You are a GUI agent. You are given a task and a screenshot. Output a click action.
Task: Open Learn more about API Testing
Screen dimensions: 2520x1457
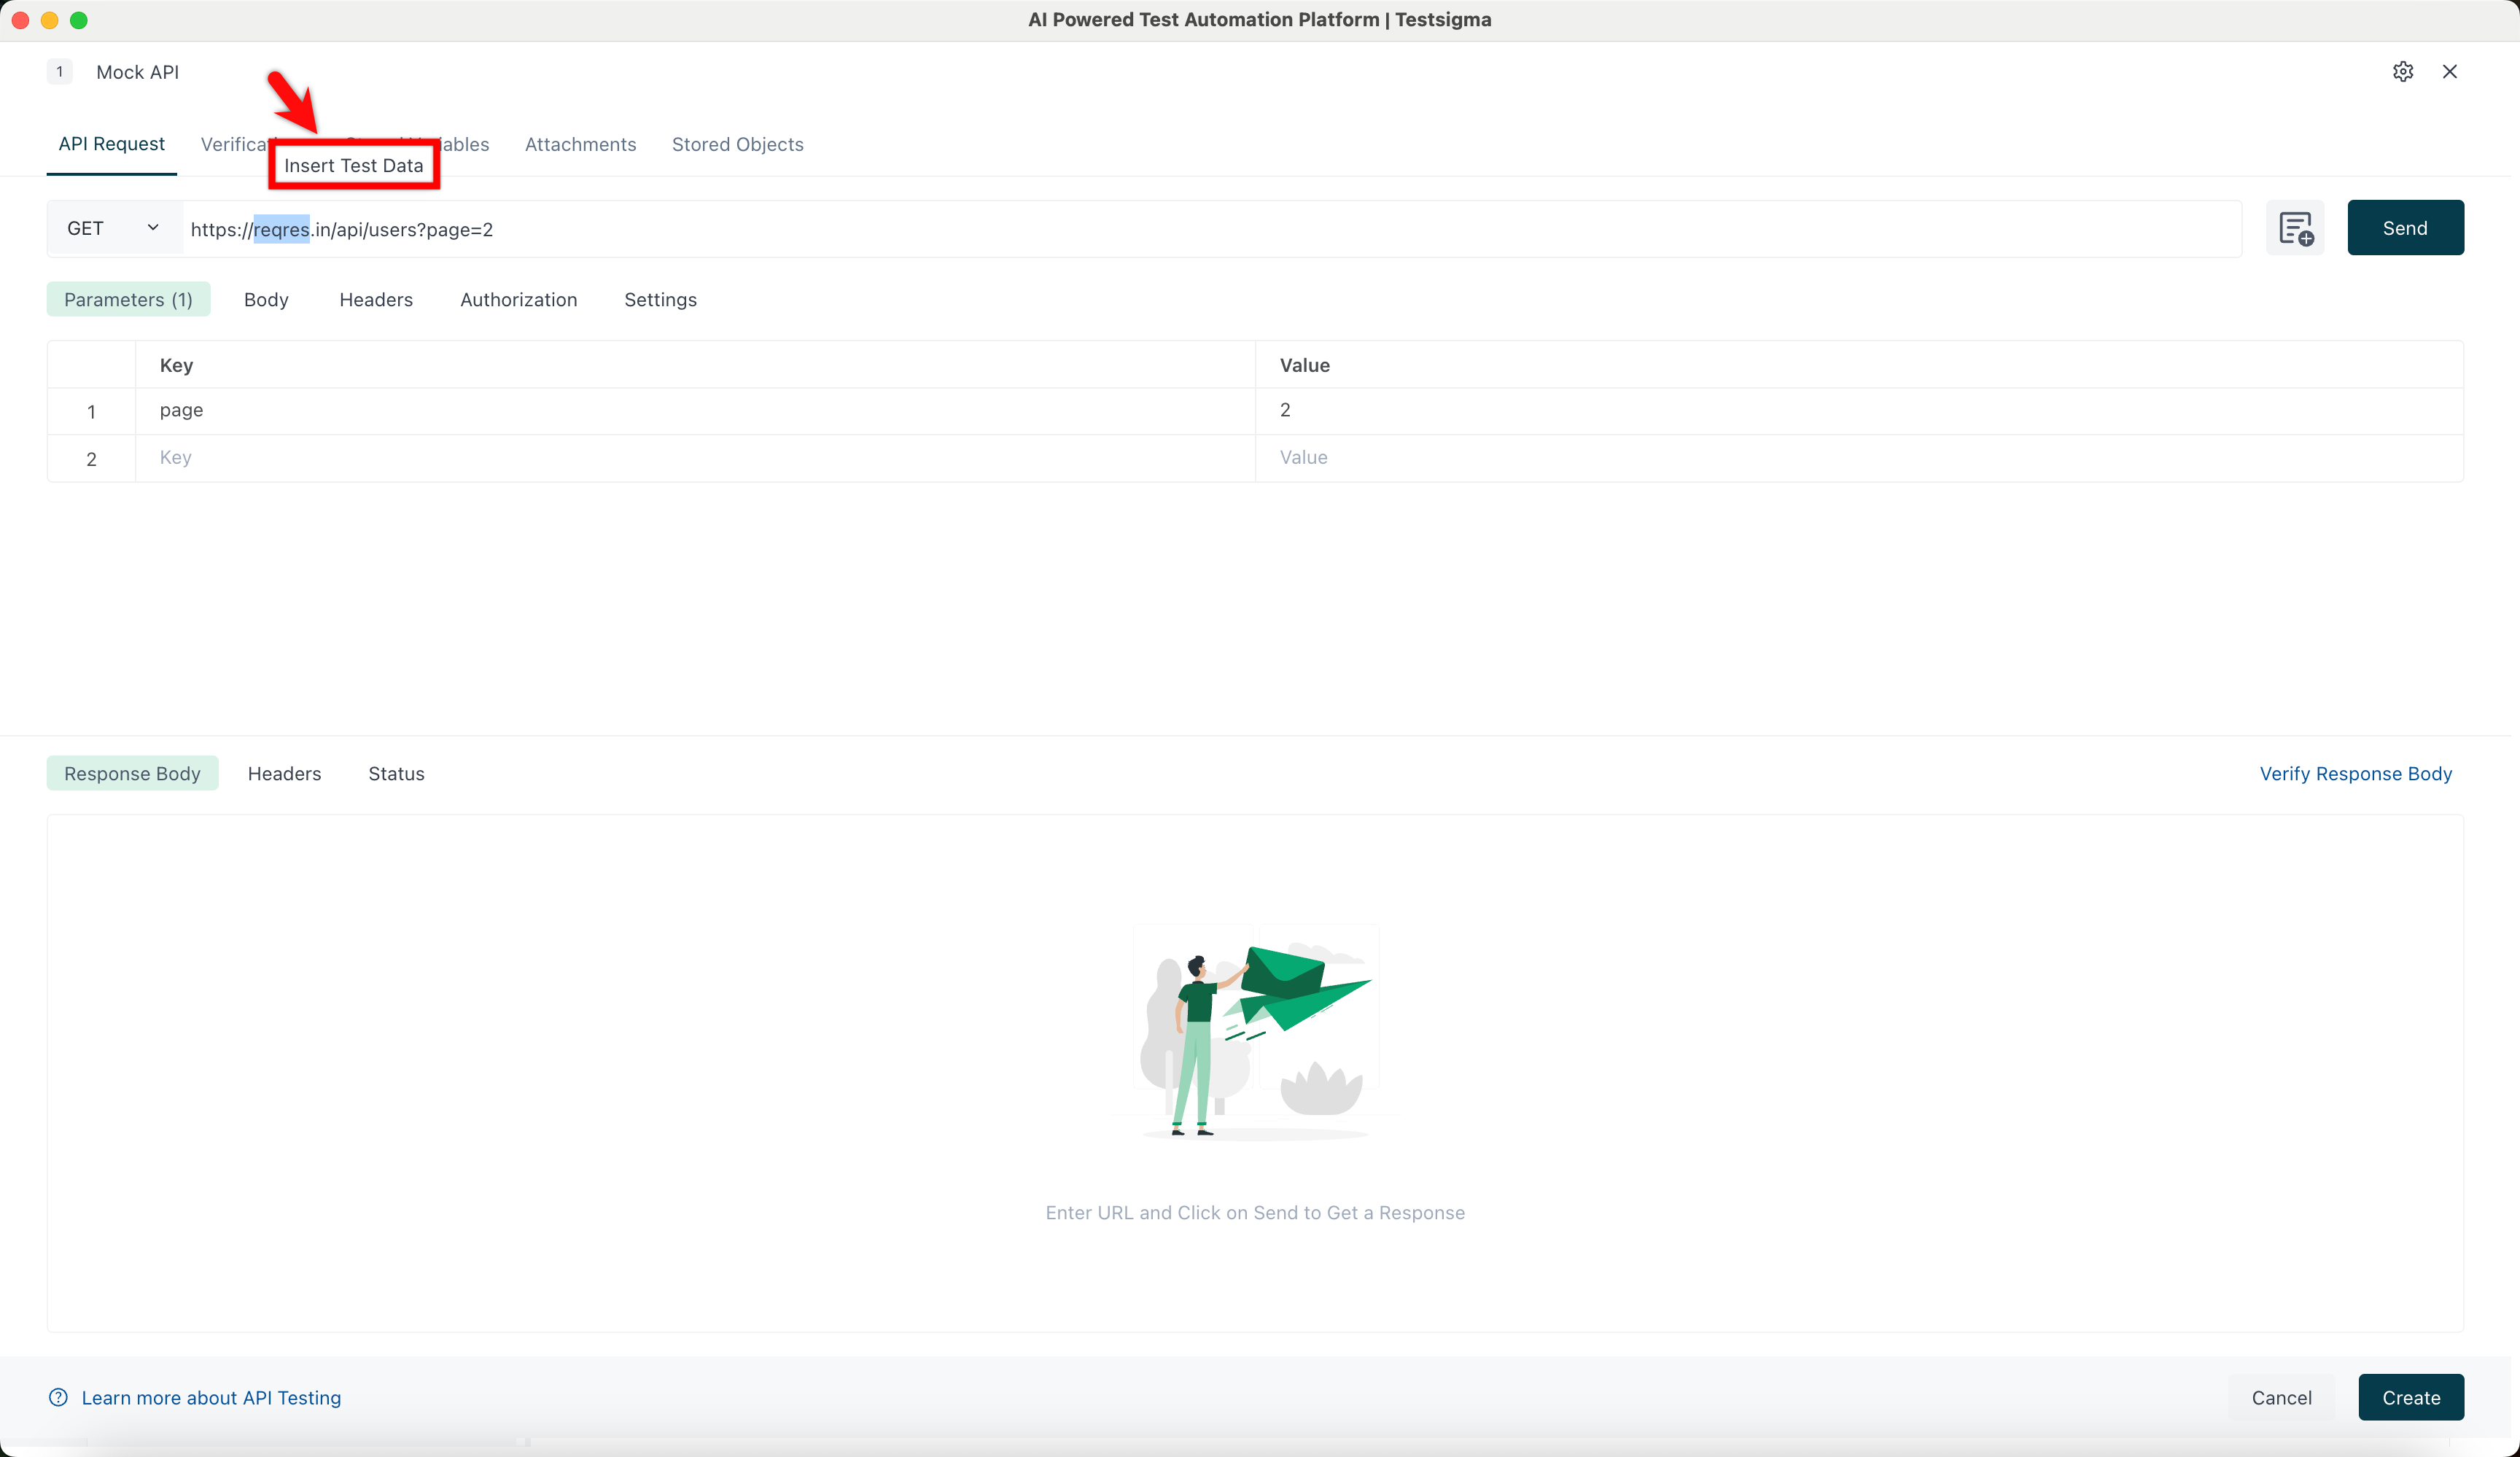point(211,1397)
